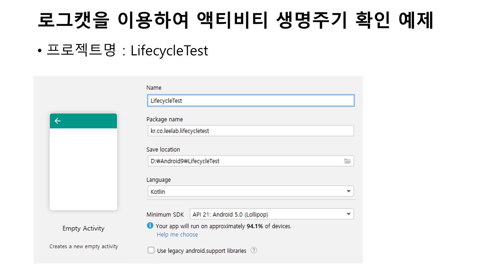487x273 pixels.
Task: Open the Help me choose link
Action: click(177, 235)
